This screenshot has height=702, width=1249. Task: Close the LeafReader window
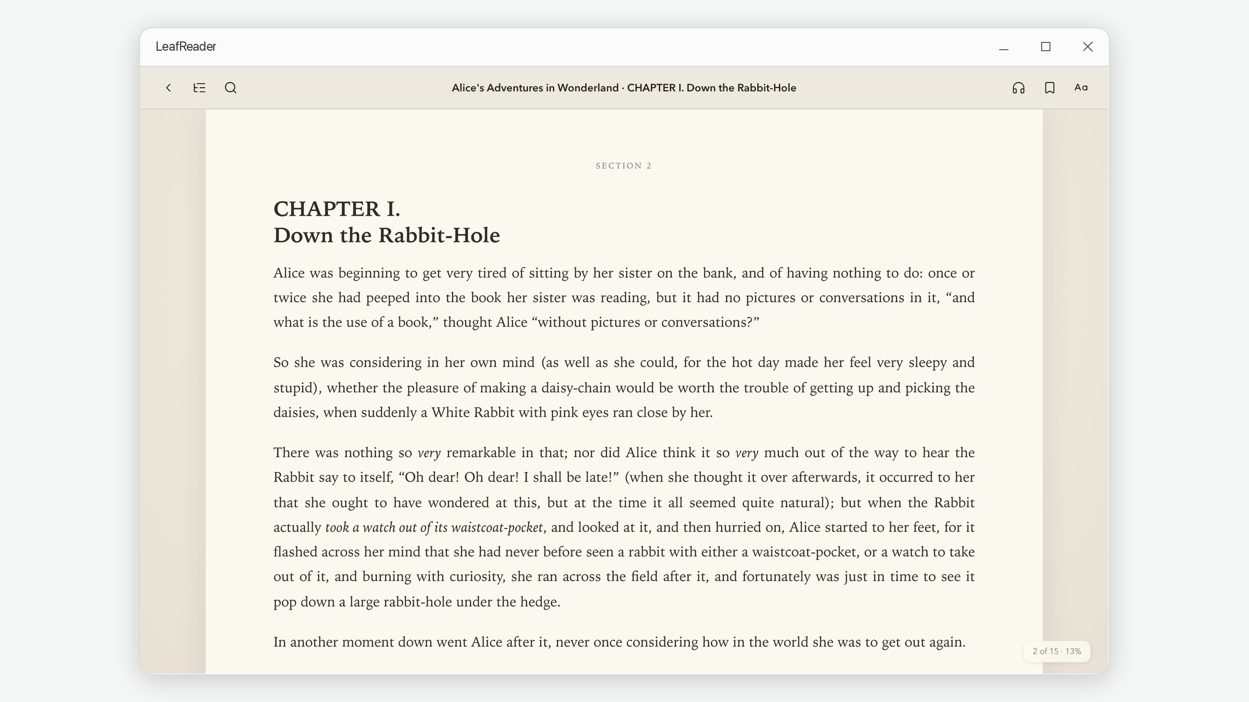click(1088, 47)
